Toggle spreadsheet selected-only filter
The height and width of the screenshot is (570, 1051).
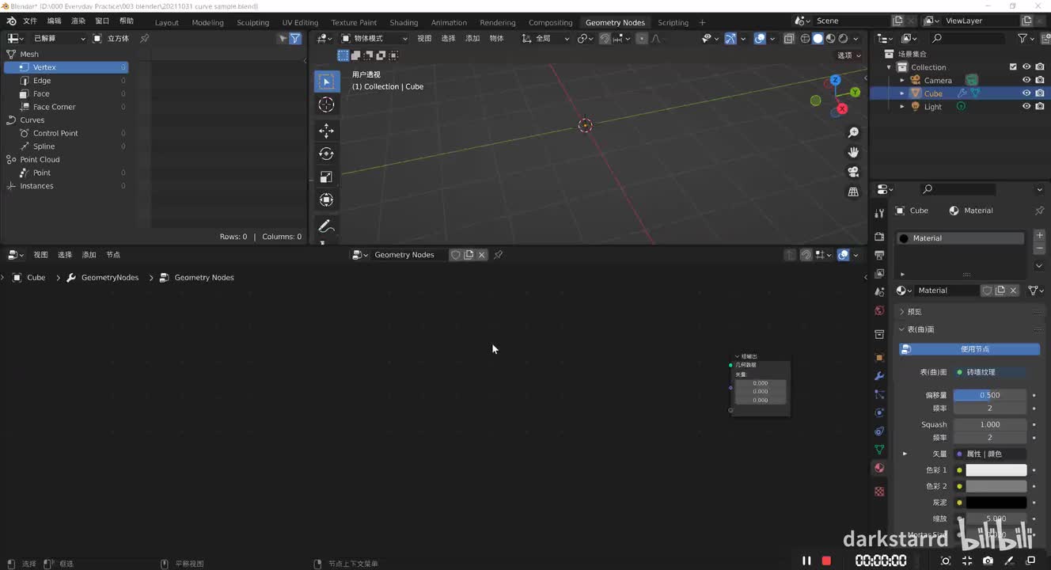coord(283,38)
